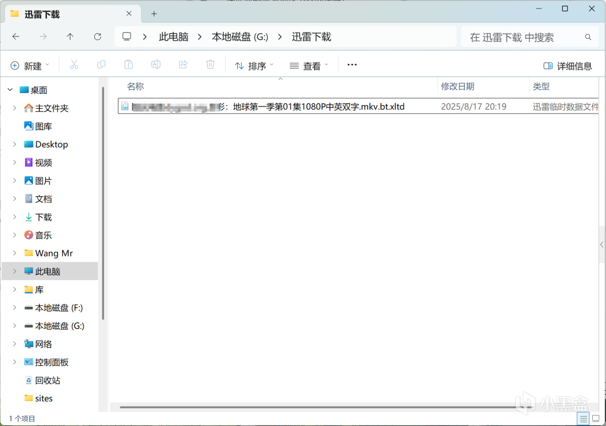Click the 1 个项目 status text
The image size is (606, 426).
point(22,418)
